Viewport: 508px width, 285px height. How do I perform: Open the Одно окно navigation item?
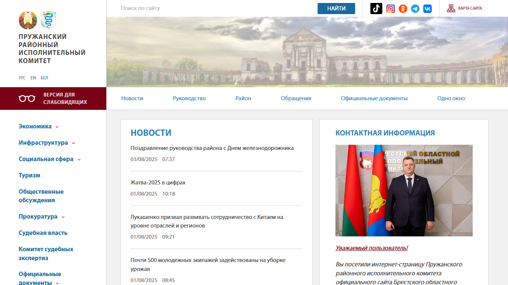(451, 98)
